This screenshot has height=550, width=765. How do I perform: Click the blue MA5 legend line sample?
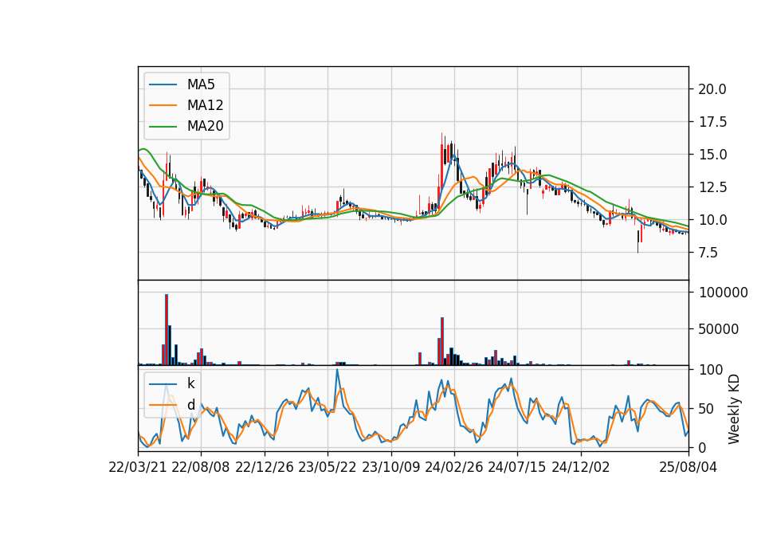point(163,84)
